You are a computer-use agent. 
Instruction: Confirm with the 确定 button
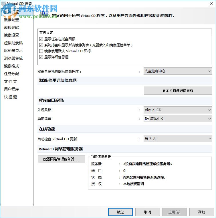120,212
